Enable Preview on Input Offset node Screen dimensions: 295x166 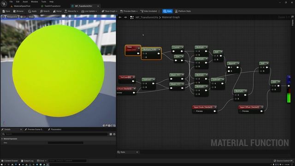click(x=241, y=111)
